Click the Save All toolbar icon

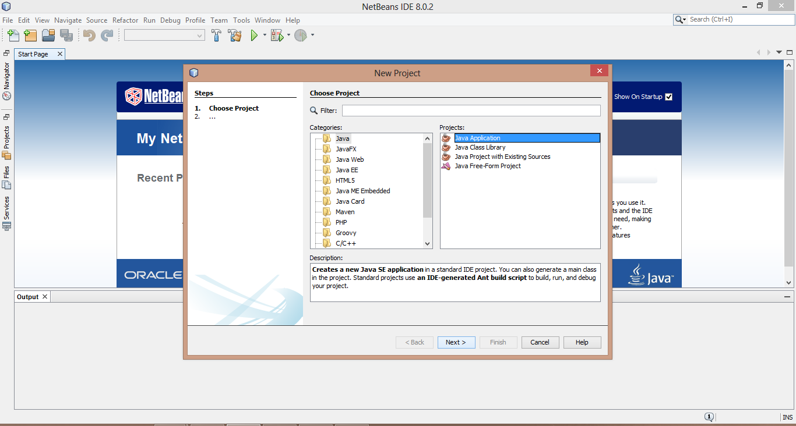point(66,35)
